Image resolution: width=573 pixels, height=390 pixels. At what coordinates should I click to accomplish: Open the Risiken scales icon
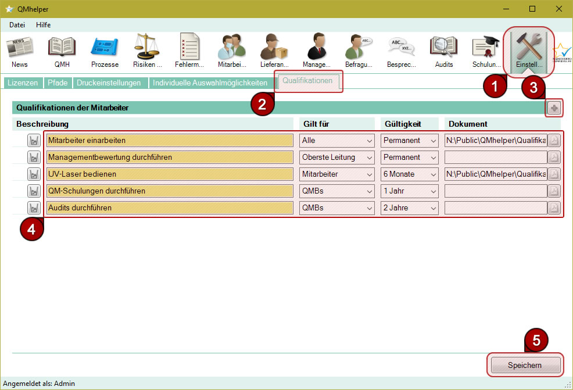click(147, 51)
